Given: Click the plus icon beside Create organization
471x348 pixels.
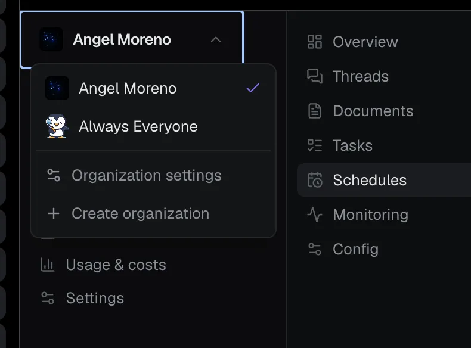Looking at the screenshot, I should coord(54,213).
